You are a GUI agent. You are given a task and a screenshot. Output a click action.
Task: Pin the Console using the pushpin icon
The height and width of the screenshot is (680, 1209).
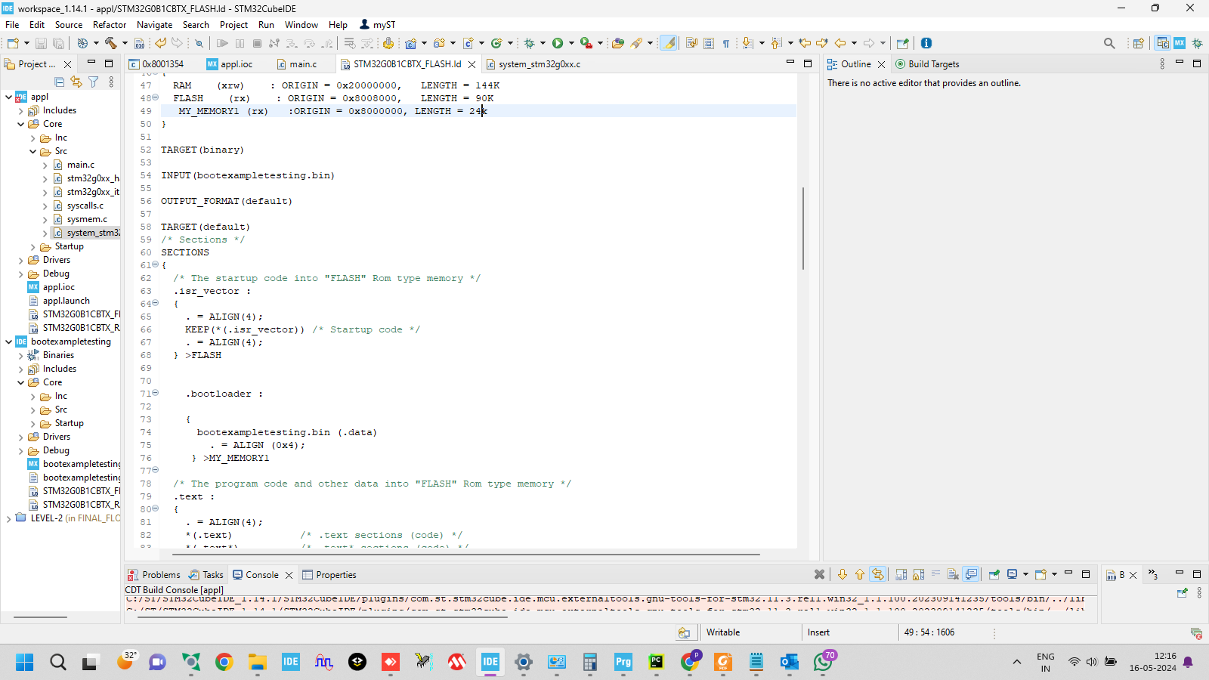[x=992, y=575]
